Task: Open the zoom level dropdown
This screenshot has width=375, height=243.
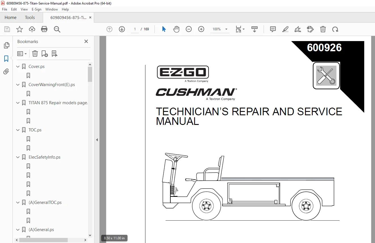Action: (x=226, y=29)
